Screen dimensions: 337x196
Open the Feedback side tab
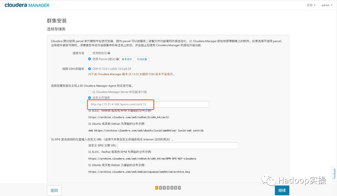(x=334, y=174)
